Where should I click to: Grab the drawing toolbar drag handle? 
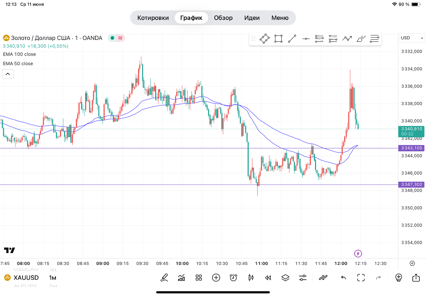point(254,39)
